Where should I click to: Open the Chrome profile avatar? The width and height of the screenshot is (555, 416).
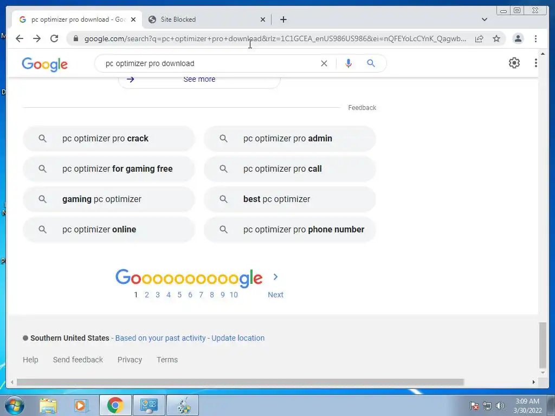518,38
